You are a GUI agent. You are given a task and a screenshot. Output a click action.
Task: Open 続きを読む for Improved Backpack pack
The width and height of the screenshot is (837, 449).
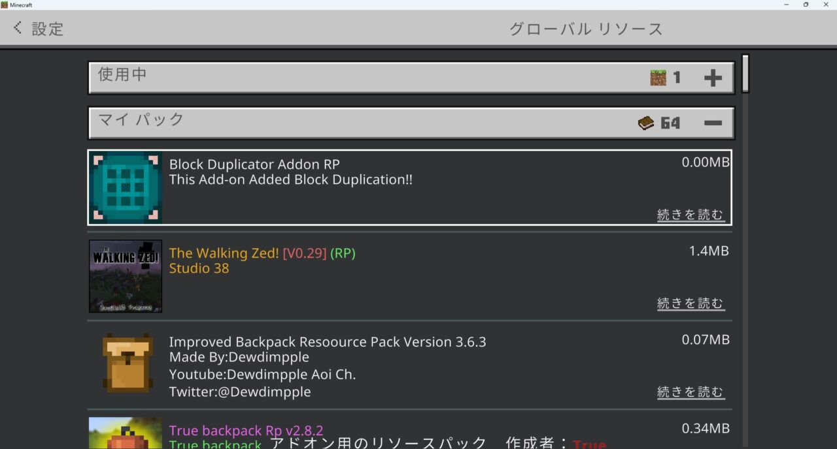pyautogui.click(x=691, y=392)
